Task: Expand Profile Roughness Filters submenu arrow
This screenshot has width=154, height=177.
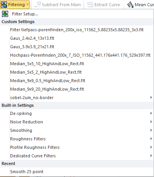Action: (151, 147)
